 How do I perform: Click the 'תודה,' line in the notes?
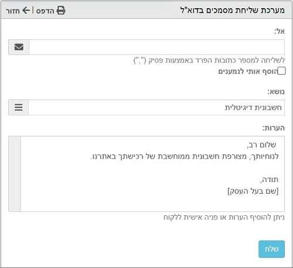pyautogui.click(x=269, y=180)
